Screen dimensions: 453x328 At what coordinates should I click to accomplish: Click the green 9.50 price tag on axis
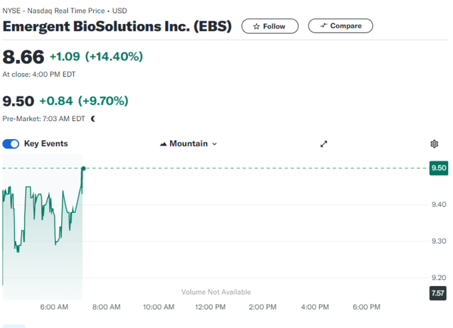coord(439,168)
